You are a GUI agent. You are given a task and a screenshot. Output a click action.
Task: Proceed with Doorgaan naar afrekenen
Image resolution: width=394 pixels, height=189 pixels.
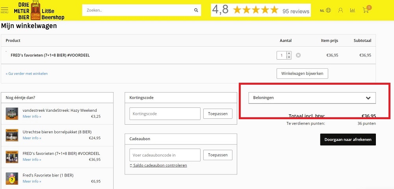click(348, 140)
